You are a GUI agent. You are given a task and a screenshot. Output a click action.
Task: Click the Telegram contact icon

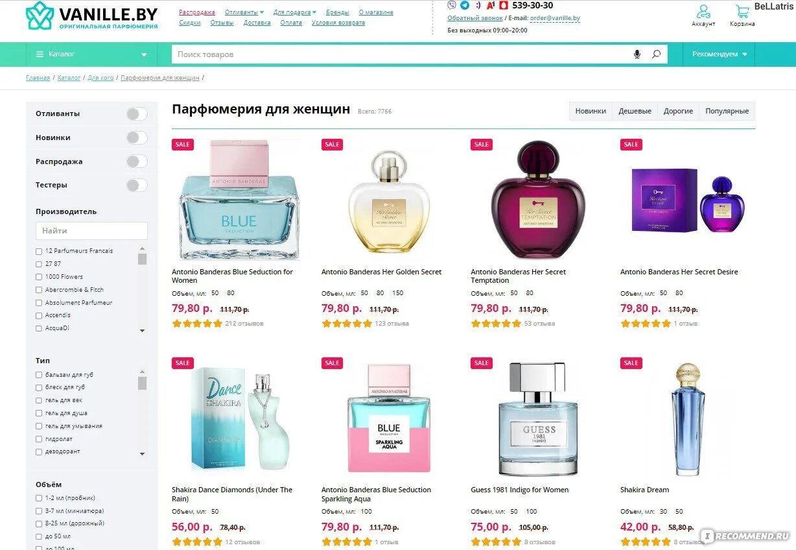pos(465,5)
